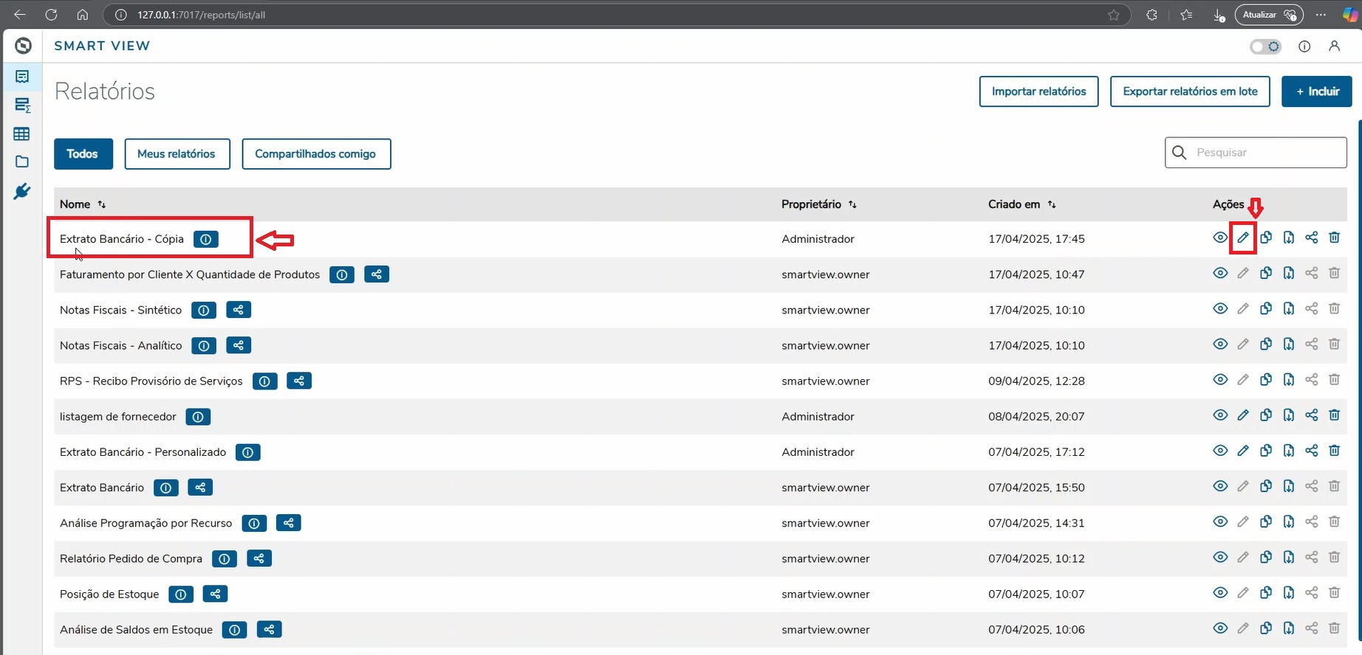Select Compartilhados comigo tab

tap(315, 154)
